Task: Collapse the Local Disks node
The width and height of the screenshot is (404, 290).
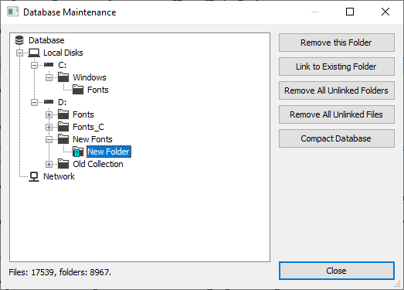Action: click(x=19, y=53)
